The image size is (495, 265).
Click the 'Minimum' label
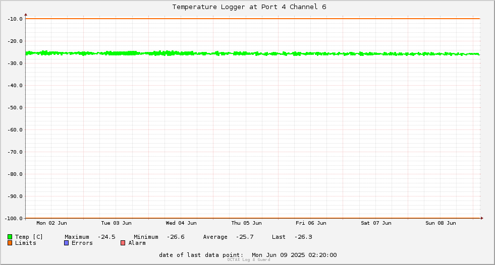click(146, 237)
